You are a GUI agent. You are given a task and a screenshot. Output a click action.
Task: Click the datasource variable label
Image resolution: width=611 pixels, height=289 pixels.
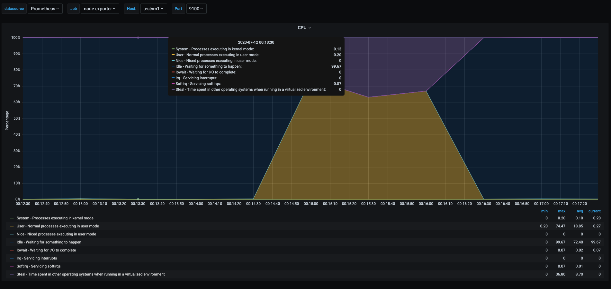click(x=14, y=9)
